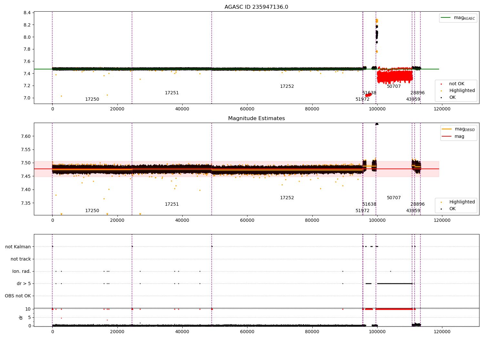Click the '100000' x-axis tick in Magnitude Estimates plot
Viewport: 484px width, 339px height.
pyautogui.click(x=377, y=221)
